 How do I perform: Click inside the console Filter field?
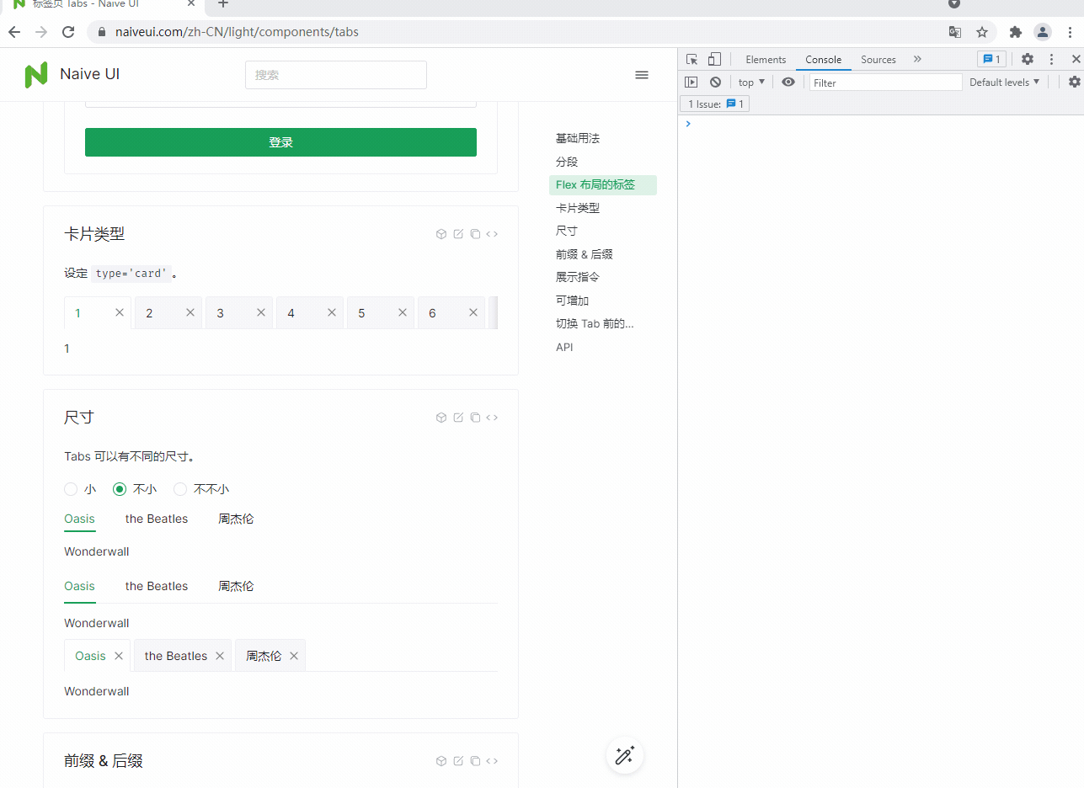[884, 82]
